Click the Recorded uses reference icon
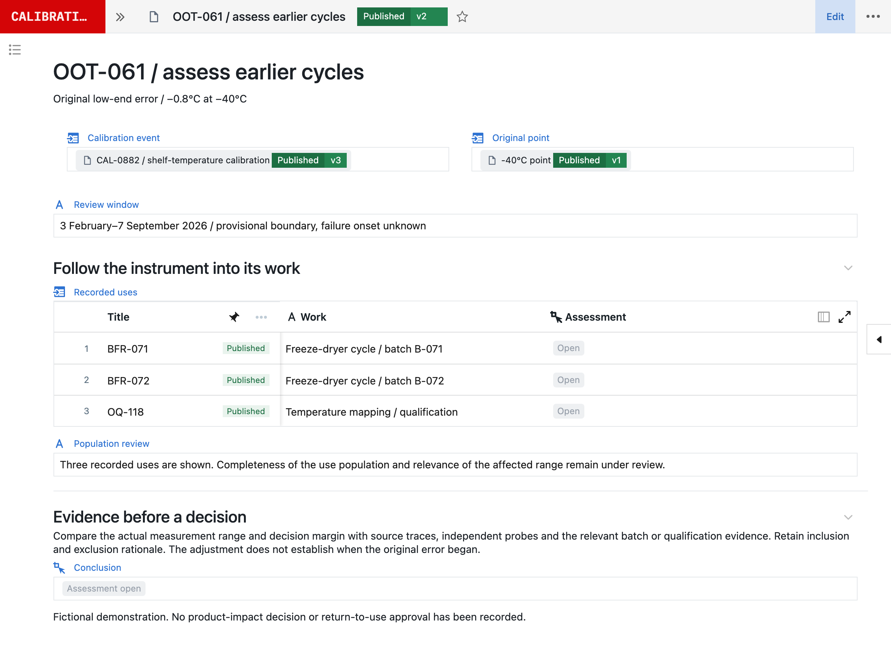Viewport: 891px width, 645px height. coord(59,292)
